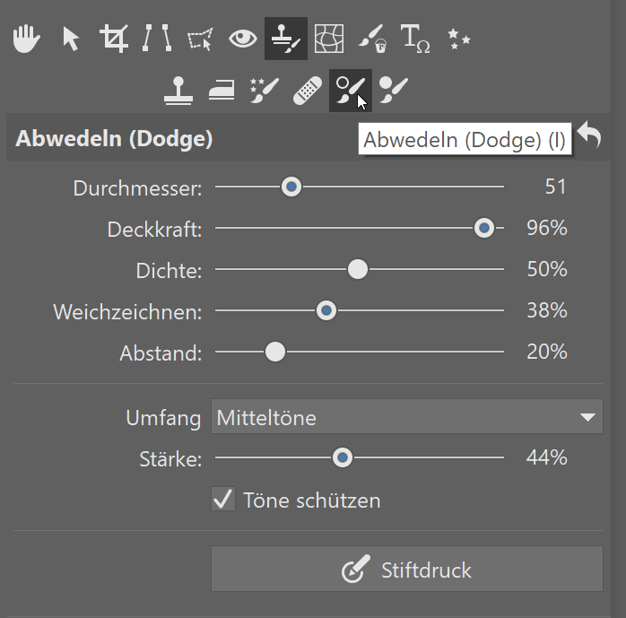Click the Deckkraft slider handle
The height and width of the screenshot is (618, 626).
(484, 228)
